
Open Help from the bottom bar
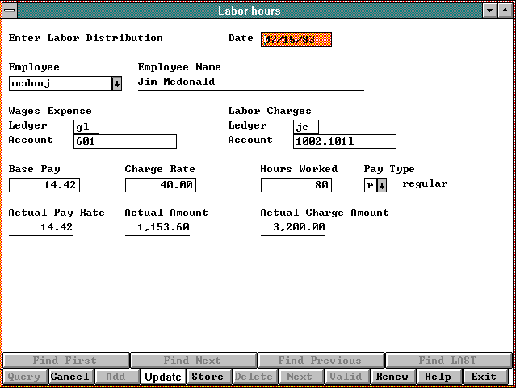coord(438,377)
